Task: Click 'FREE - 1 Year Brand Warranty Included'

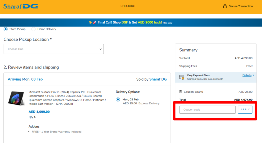Action: (x=57, y=132)
